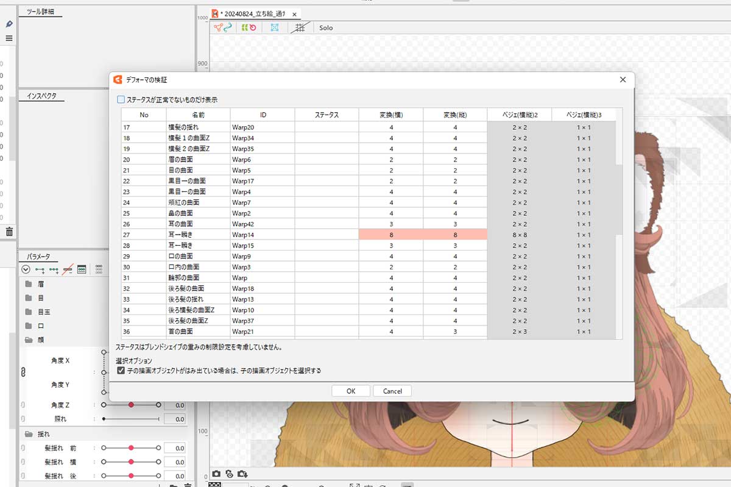Expand the 眉 parameter folder
731x487 pixels.
[x=28, y=284]
